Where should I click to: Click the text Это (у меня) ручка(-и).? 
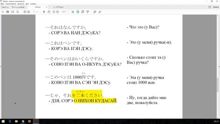pyautogui.click(x=151, y=42)
